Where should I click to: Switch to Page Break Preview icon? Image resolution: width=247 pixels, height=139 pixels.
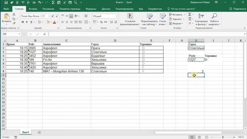point(206,137)
